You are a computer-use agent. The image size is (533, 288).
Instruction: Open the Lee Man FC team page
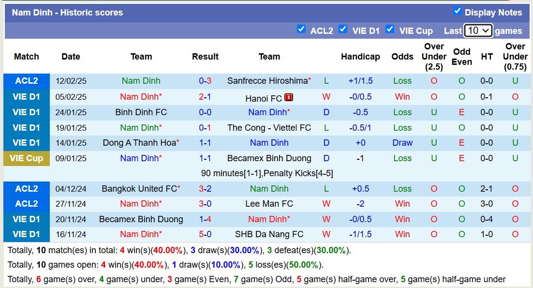(269, 204)
